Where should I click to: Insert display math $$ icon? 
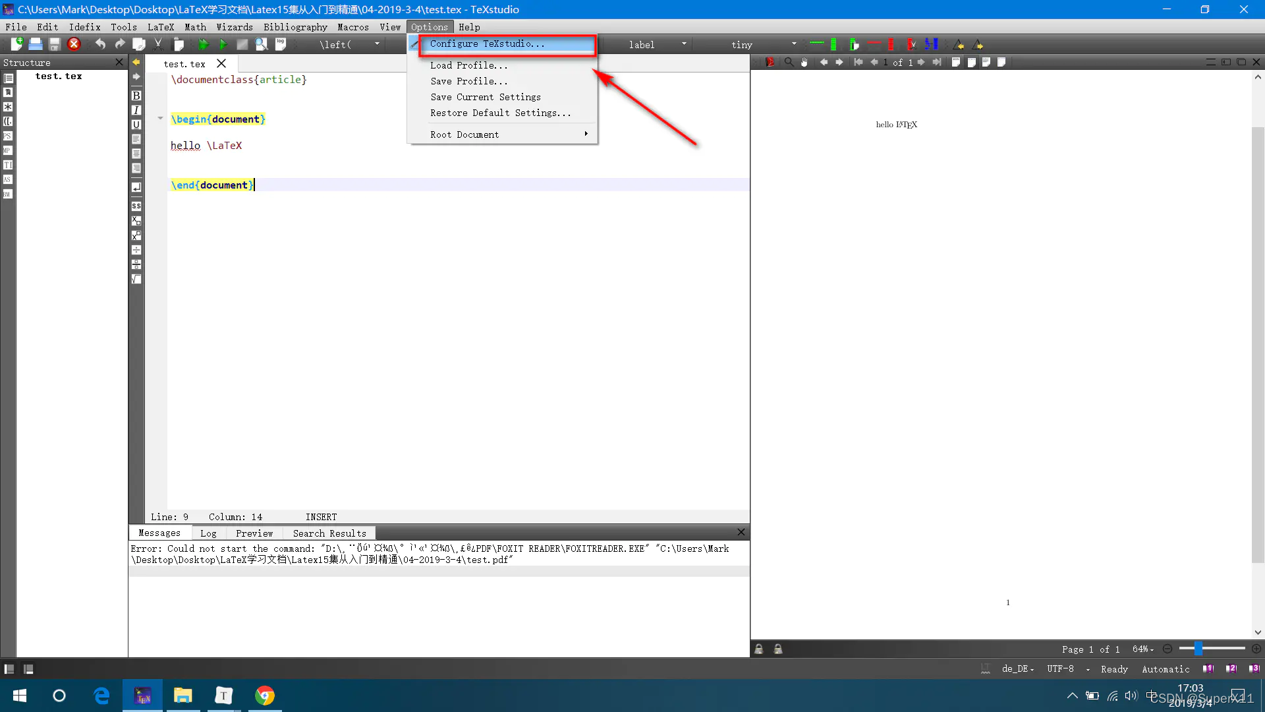point(136,206)
